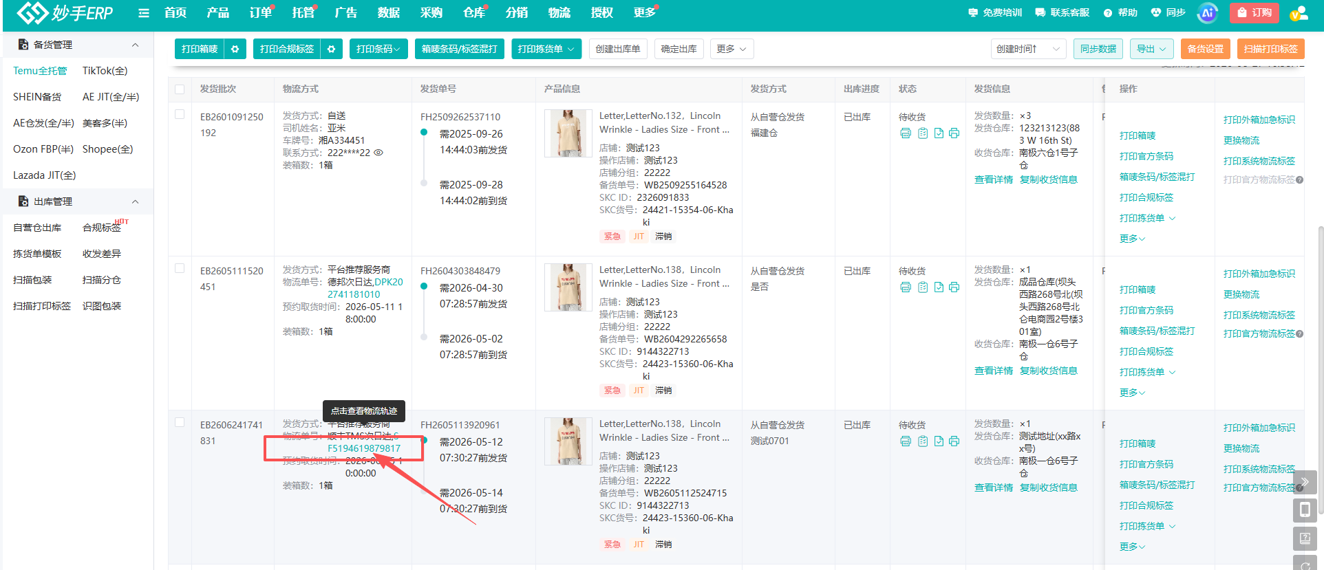Collapse the sidebar with the hamburger icon
This screenshot has width=1324, height=570.
click(144, 13)
